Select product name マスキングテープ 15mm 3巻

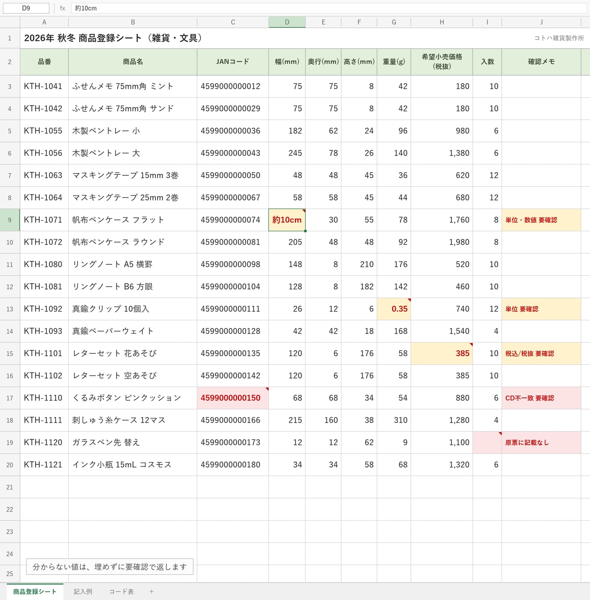coord(133,176)
